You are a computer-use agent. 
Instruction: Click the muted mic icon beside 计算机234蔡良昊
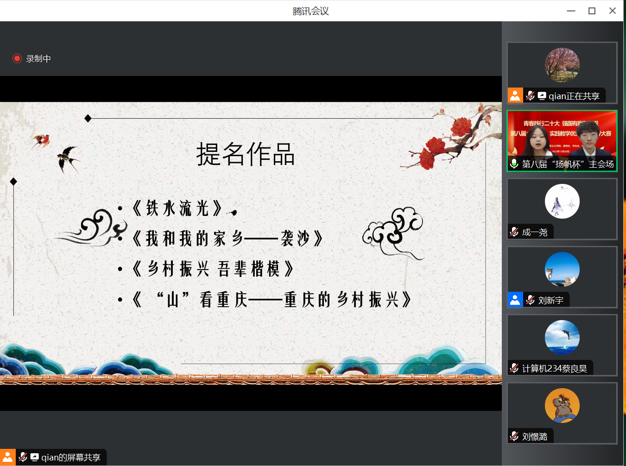point(514,368)
